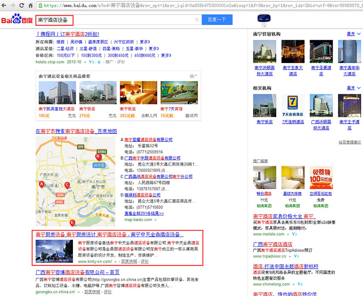The height and width of the screenshot is (296, 363).
Task: Filter by 温泉度假区 business district
Action: [98, 42]
